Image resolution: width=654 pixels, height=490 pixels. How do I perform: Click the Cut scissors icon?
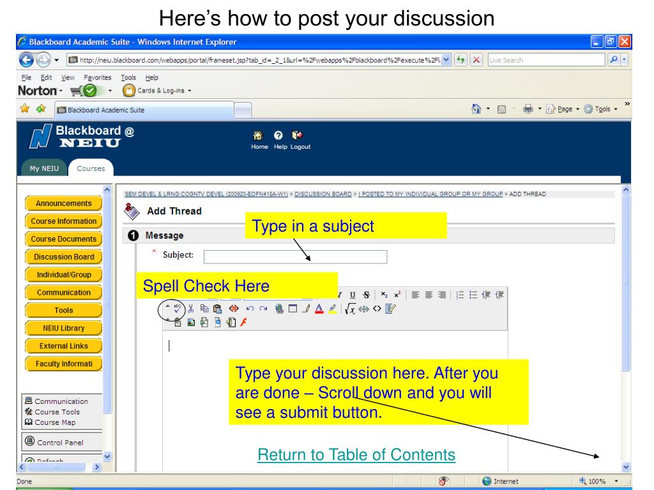(x=190, y=309)
